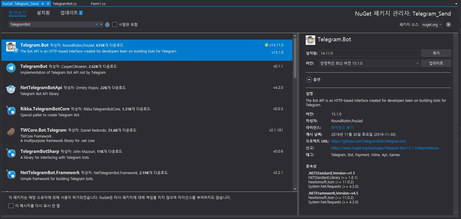Viewport: 461px width, 219px height.
Task: Click package list scroll up arrow
Action: click(x=295, y=35)
